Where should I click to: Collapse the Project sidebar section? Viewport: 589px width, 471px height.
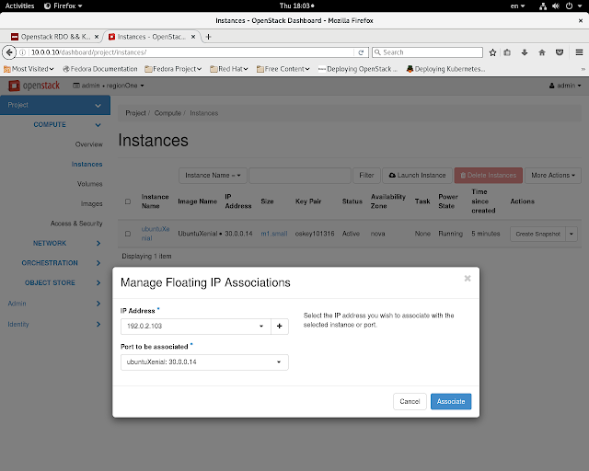point(55,105)
